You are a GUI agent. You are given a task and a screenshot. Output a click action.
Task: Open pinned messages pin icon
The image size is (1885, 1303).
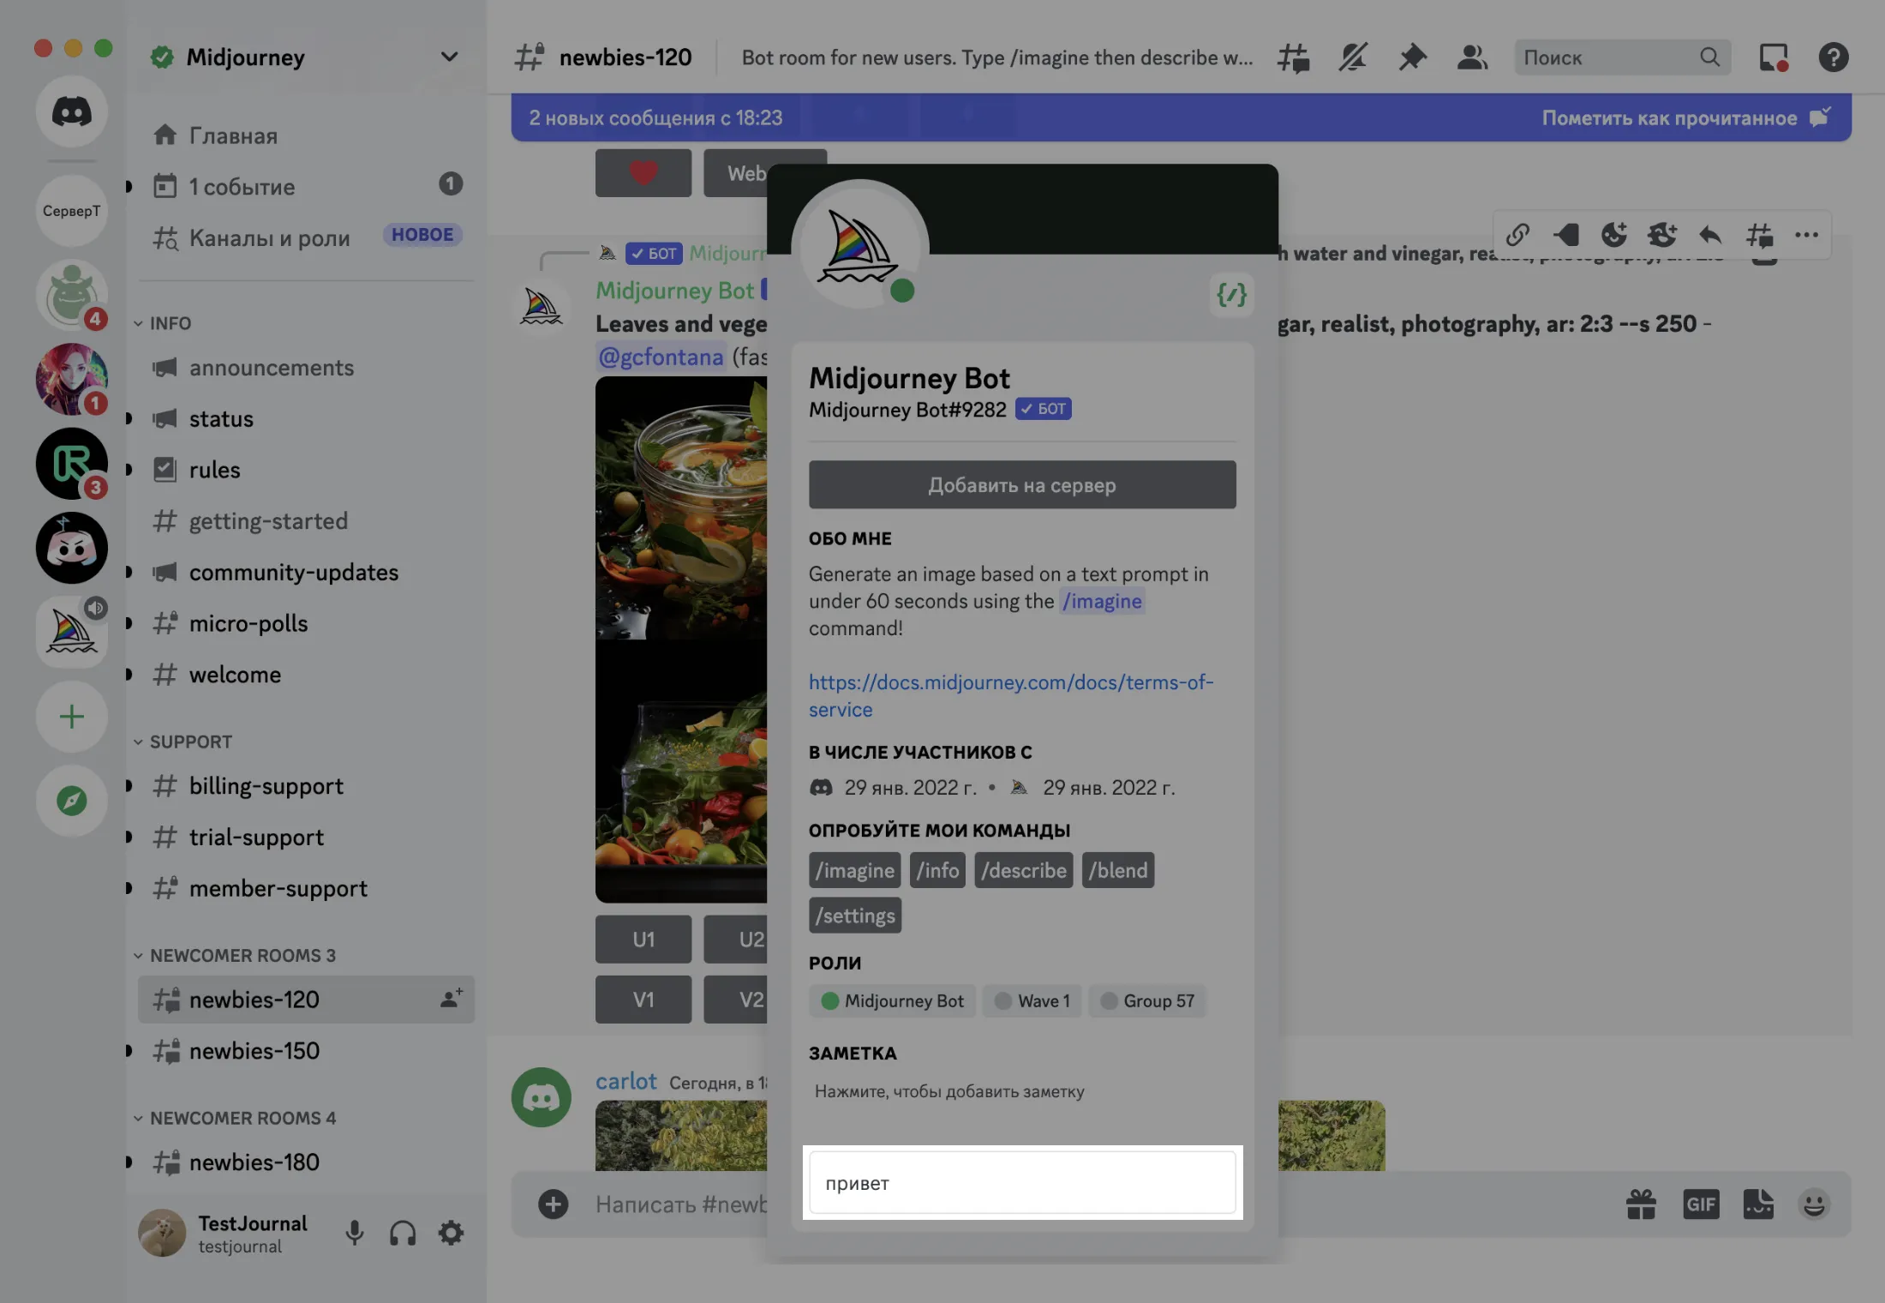(1412, 57)
